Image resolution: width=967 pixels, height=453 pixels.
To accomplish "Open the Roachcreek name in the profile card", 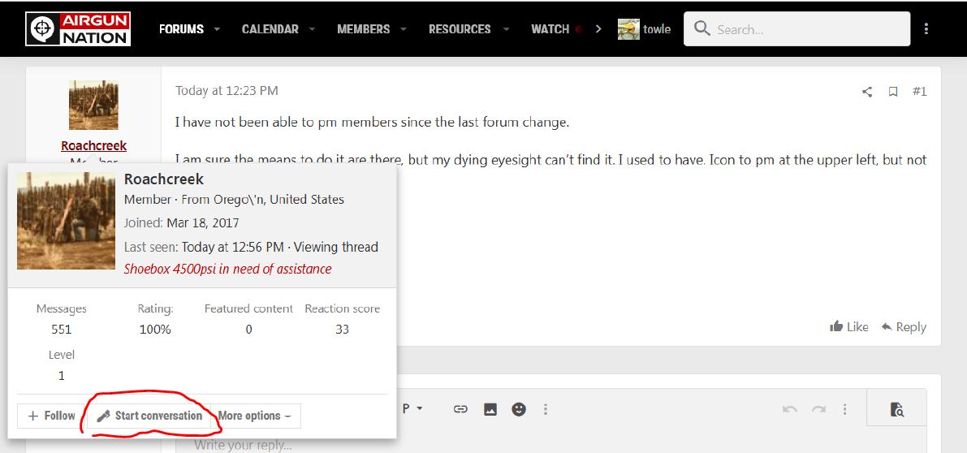I will 163,179.
